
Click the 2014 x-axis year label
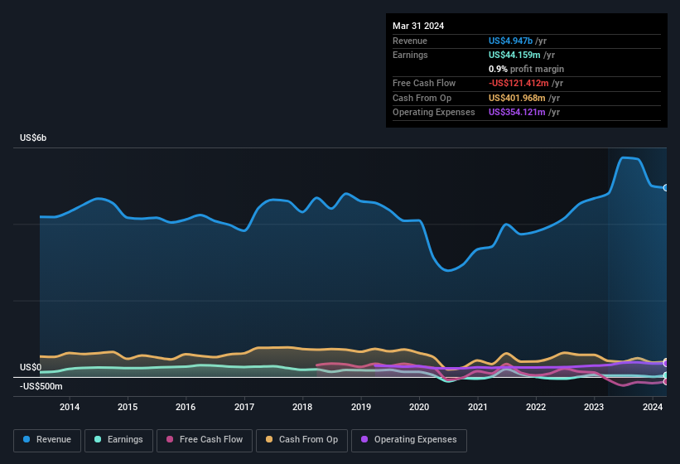coord(70,407)
